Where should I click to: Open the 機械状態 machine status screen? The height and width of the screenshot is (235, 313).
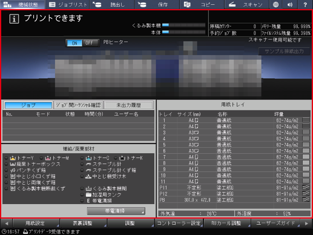[x=22, y=4]
